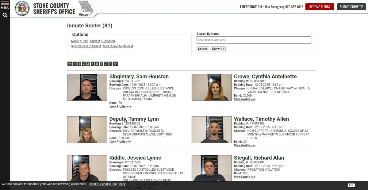Open mugshot of Riddle, Jessica Lynne
This screenshot has height=190, width=368.
[x=87, y=169]
